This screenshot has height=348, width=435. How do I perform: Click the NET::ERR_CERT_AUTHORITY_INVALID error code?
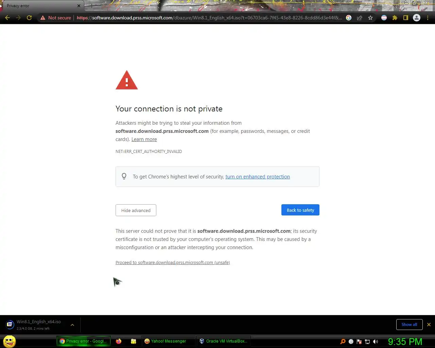coord(149,152)
